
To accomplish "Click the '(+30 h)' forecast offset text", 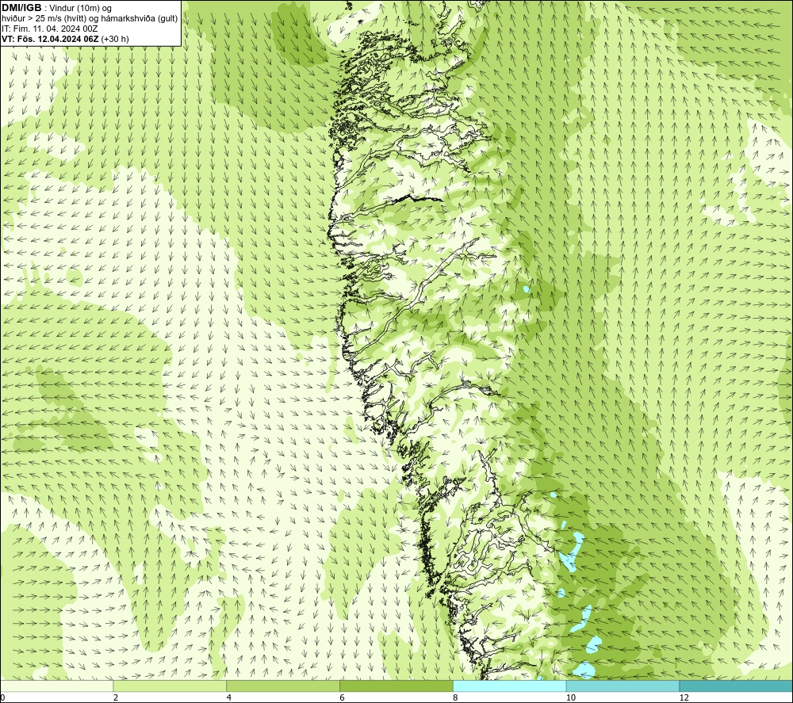I will [115, 39].
